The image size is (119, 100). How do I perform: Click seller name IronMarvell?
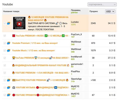[76, 57]
